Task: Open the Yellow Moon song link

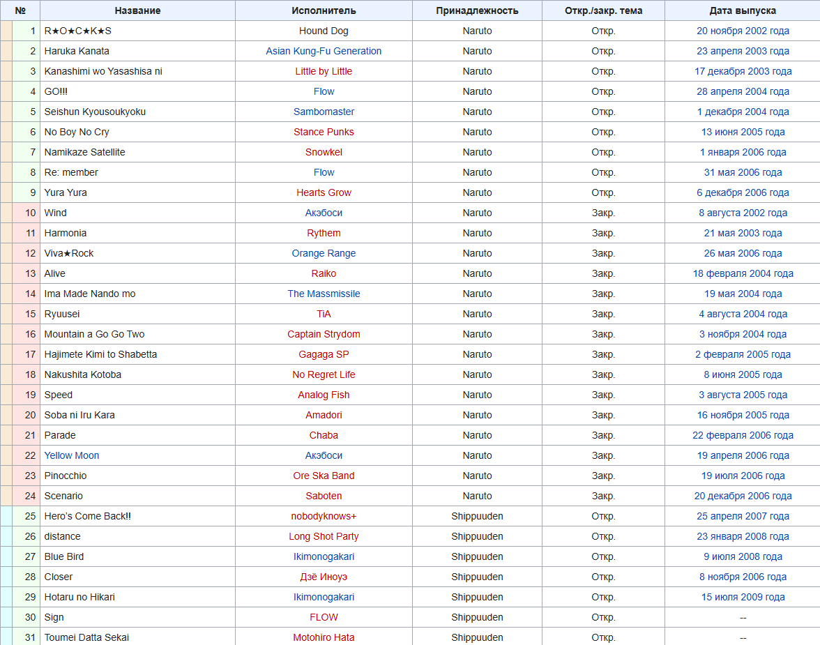Action: point(72,455)
